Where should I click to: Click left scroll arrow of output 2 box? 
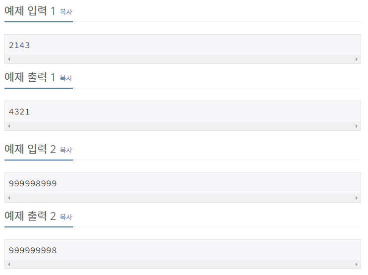click(9, 265)
